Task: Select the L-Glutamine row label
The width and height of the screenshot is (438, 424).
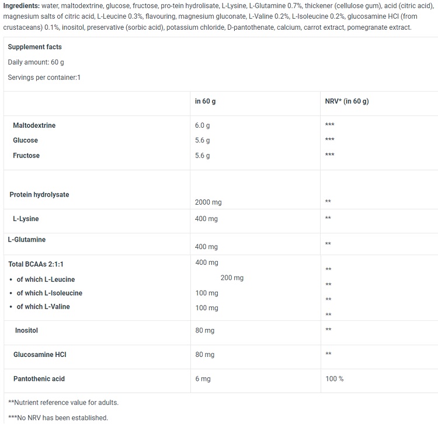Action: pos(26,240)
